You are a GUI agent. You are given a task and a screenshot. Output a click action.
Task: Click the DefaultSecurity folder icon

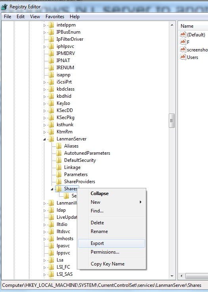[x=59, y=160]
